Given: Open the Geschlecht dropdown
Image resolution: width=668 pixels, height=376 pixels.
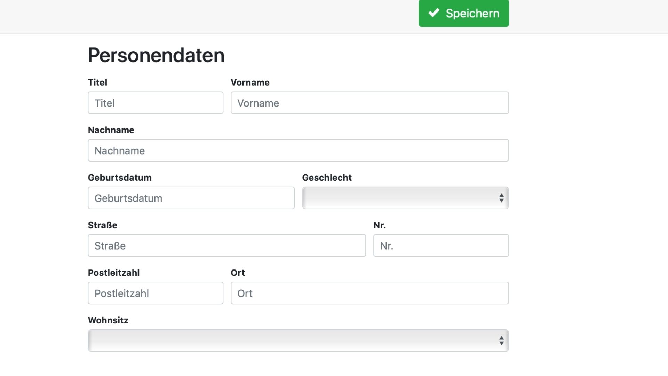Looking at the screenshot, I should click(405, 198).
